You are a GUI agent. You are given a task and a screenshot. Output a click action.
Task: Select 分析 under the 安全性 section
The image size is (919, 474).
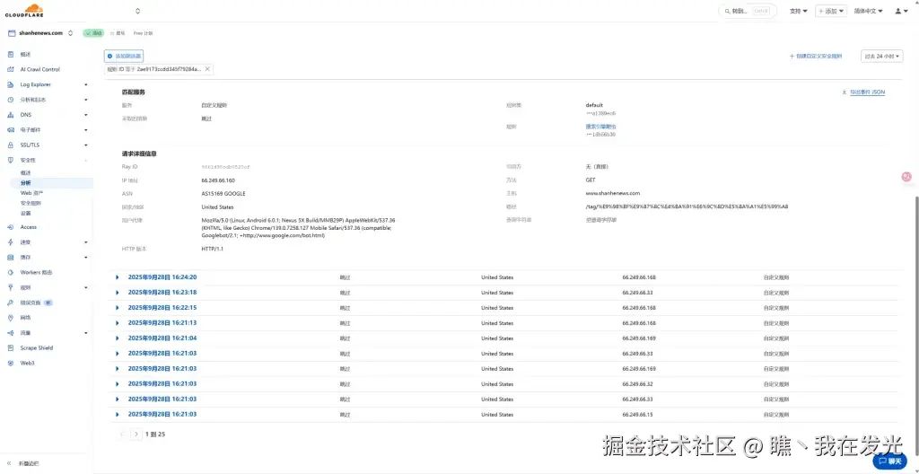click(x=25, y=183)
